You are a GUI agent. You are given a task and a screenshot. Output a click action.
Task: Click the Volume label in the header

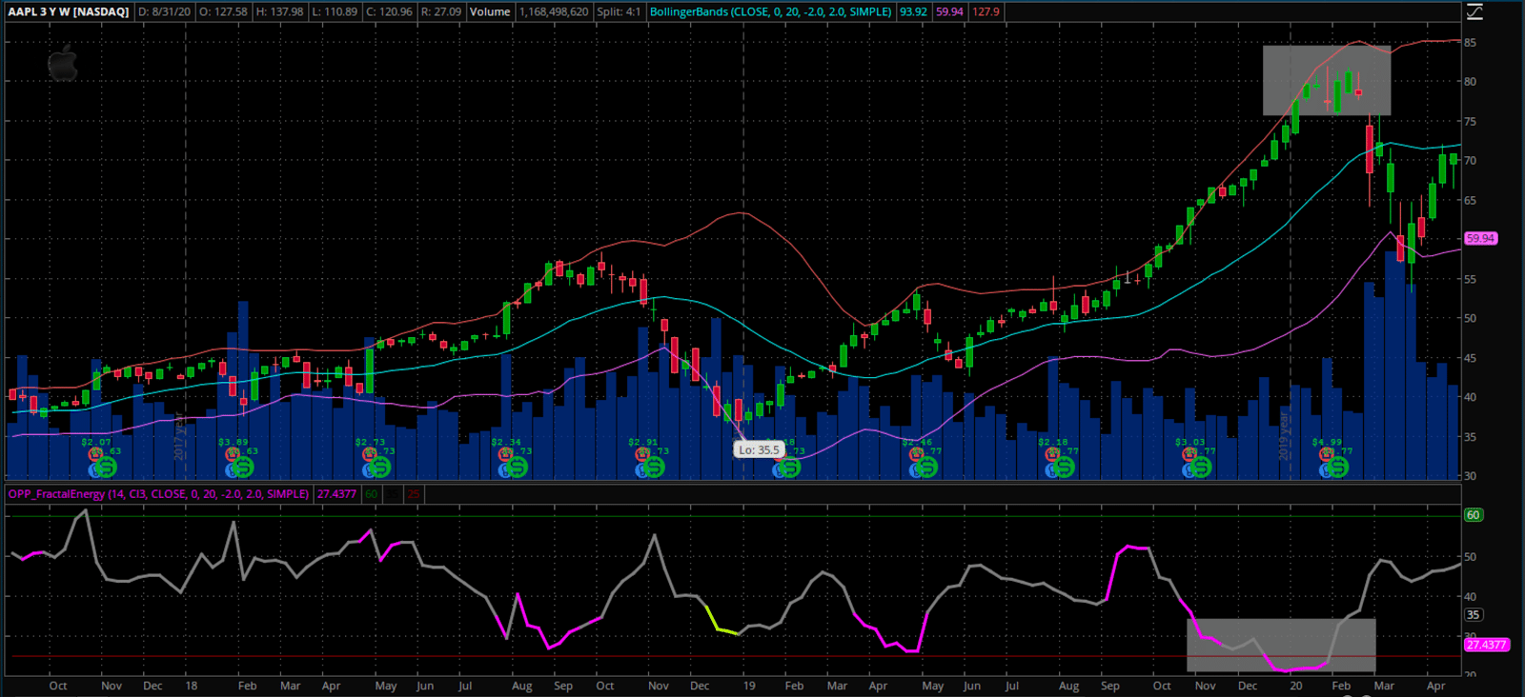(490, 11)
